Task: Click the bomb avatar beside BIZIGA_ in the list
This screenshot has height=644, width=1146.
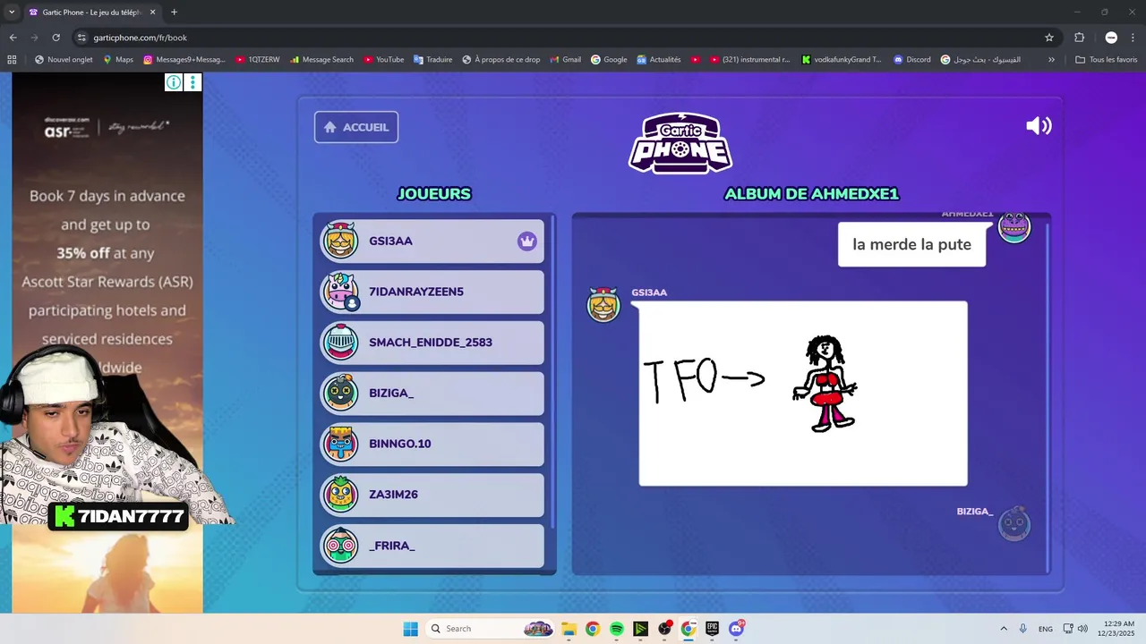Action: click(340, 394)
